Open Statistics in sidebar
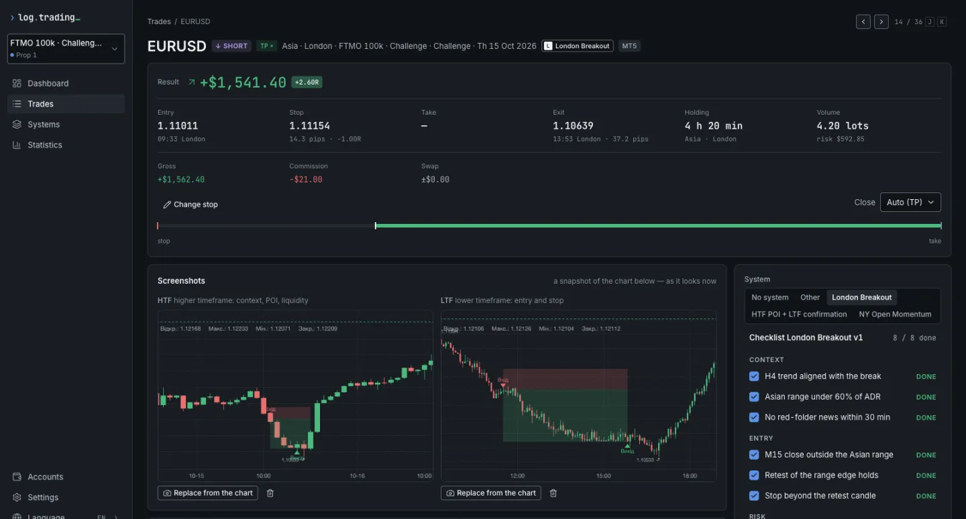This screenshot has width=966, height=519. pyautogui.click(x=66, y=145)
